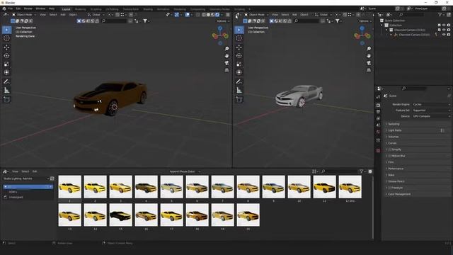
Task: Toggle eye of first Chevrolet Camaro outliner row
Action: coord(444,30)
